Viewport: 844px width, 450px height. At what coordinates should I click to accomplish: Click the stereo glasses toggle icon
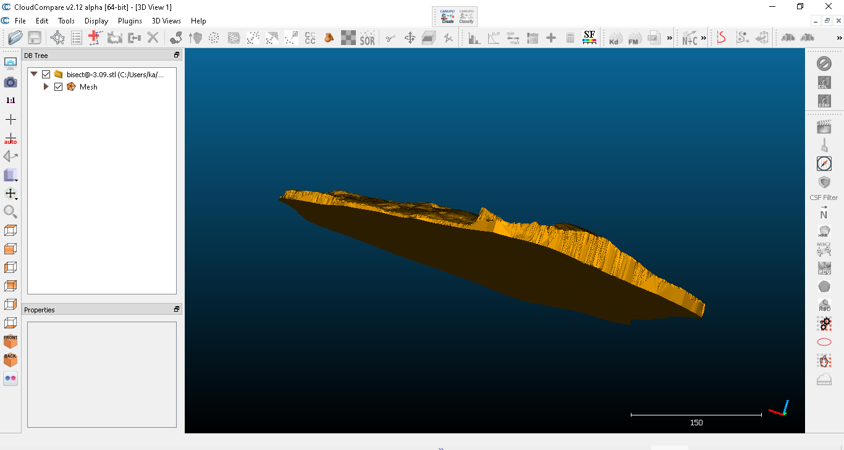(11, 378)
